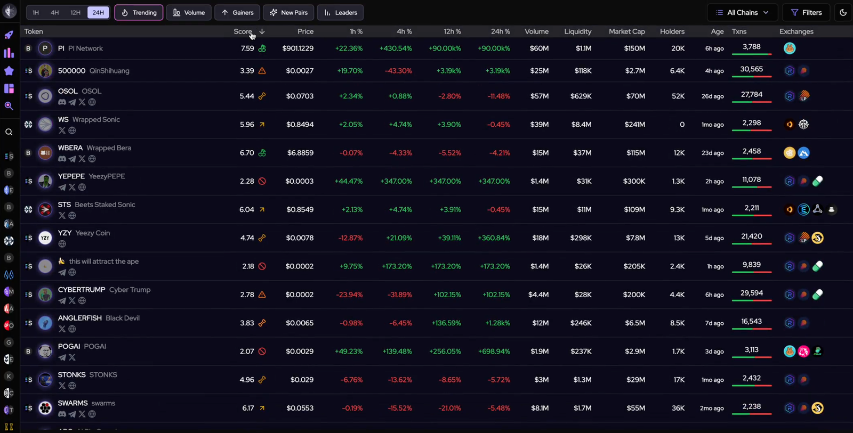Sort by Score column header
Screen dimensions: 853x433
tap(243, 31)
